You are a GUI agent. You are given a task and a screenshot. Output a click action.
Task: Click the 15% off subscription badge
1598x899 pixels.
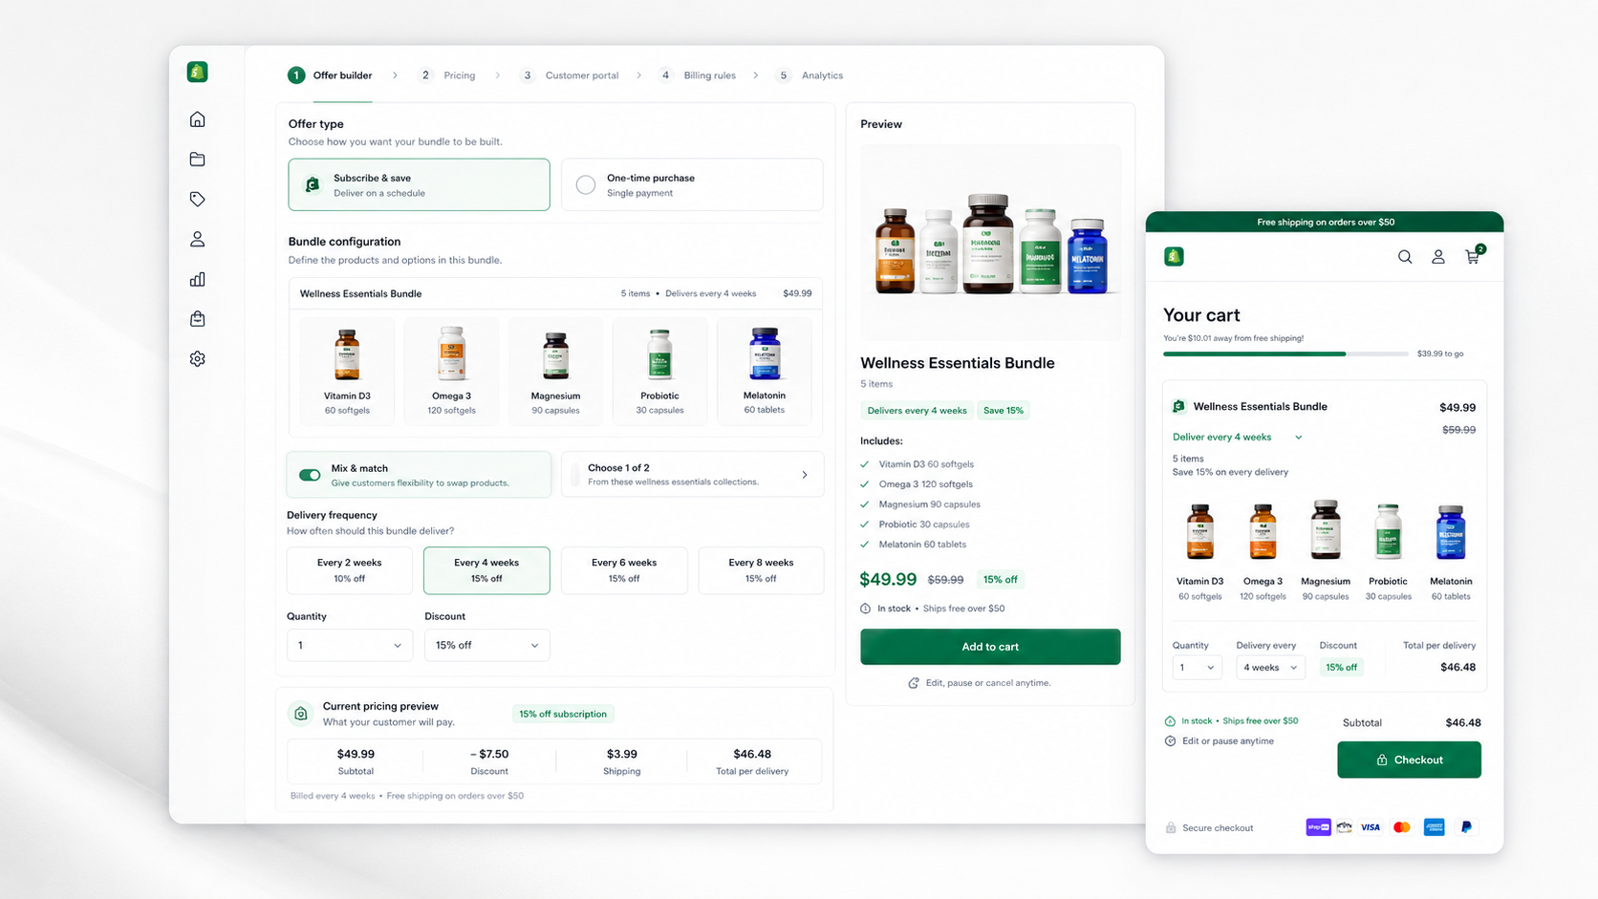pos(563,714)
